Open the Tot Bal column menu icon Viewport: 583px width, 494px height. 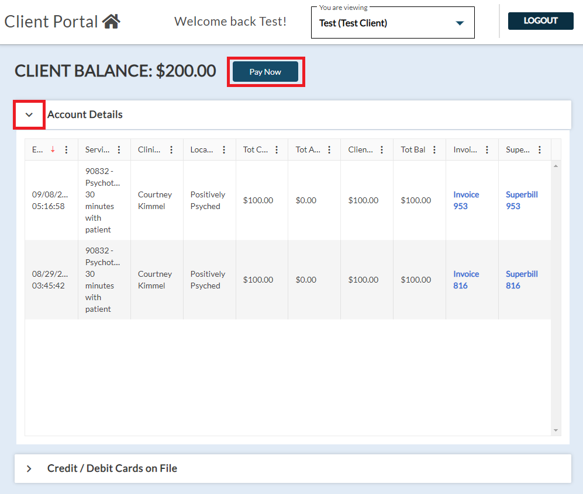click(434, 150)
